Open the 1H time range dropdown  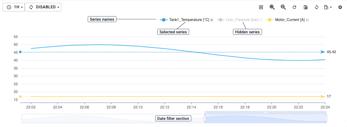point(14,7)
